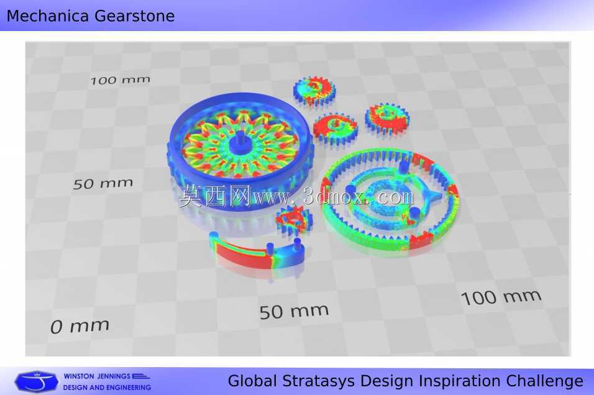Click the '50 mm' label on left axis
The width and height of the screenshot is (594, 395).
[103, 184]
